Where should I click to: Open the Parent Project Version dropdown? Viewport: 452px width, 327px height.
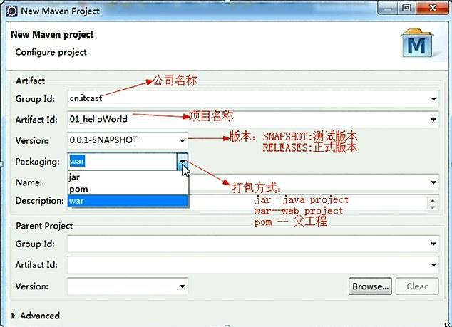click(x=183, y=286)
